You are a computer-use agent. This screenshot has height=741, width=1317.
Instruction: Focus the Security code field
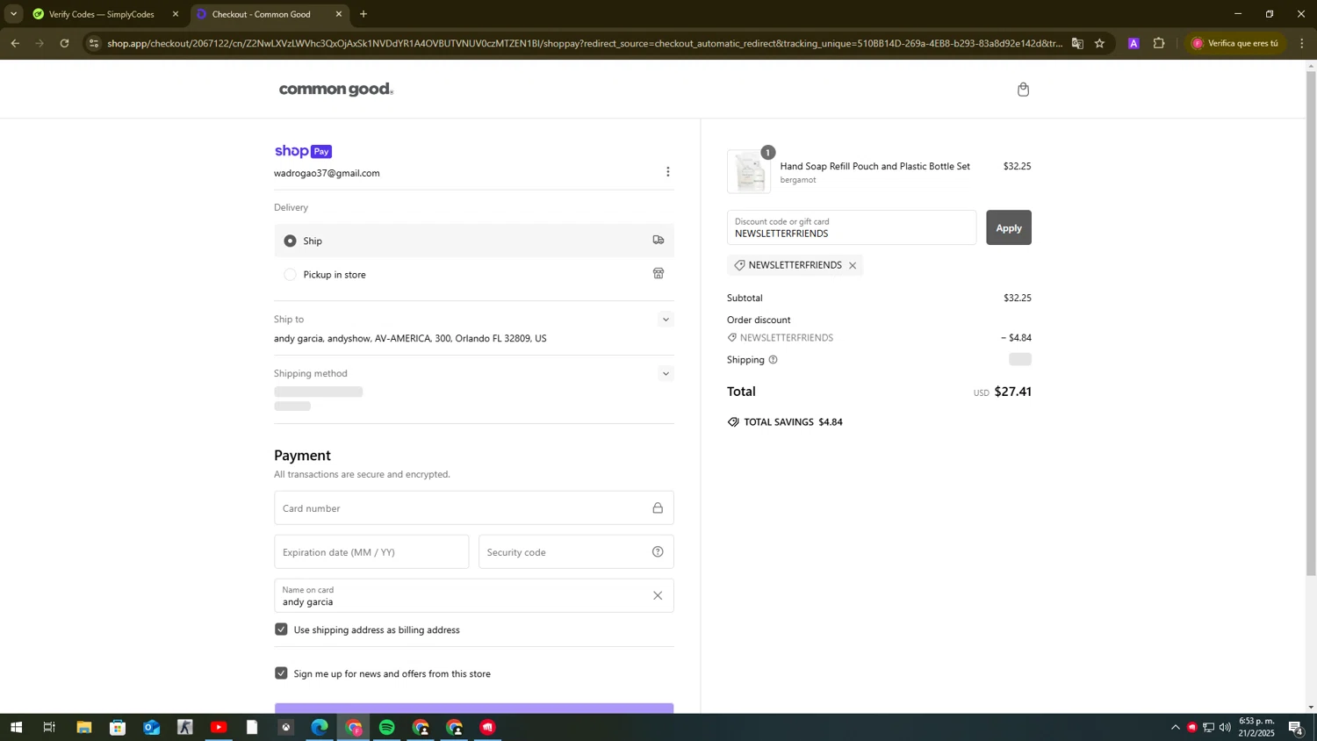[x=576, y=552]
